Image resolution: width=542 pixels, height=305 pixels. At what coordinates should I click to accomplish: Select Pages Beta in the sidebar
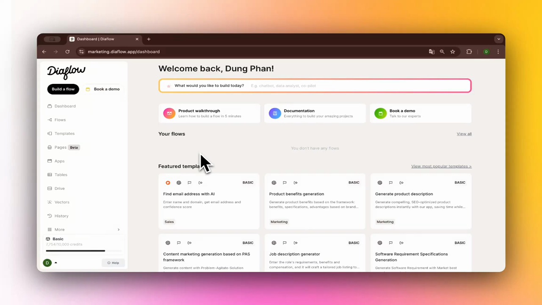64,147
